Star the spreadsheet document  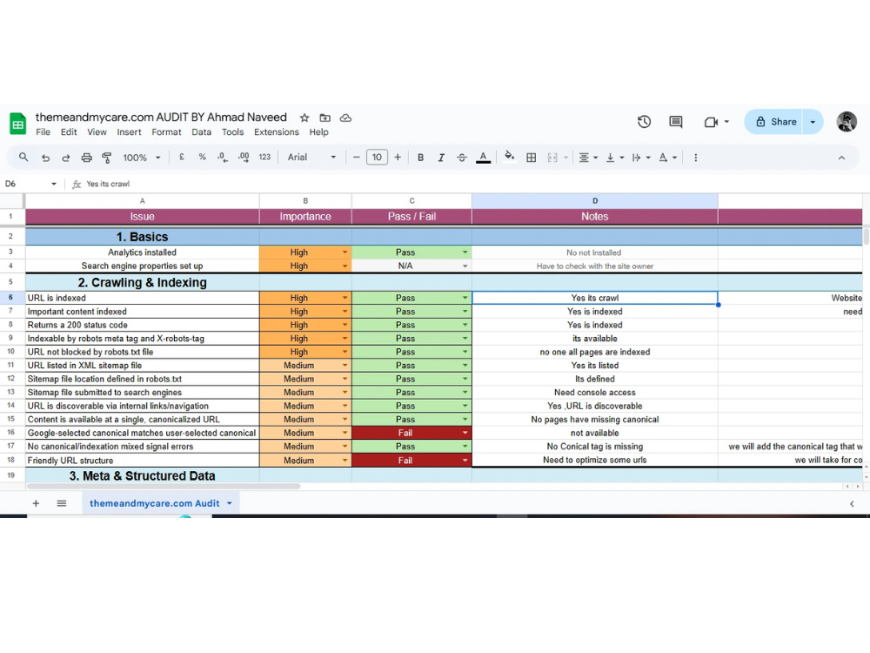304,118
